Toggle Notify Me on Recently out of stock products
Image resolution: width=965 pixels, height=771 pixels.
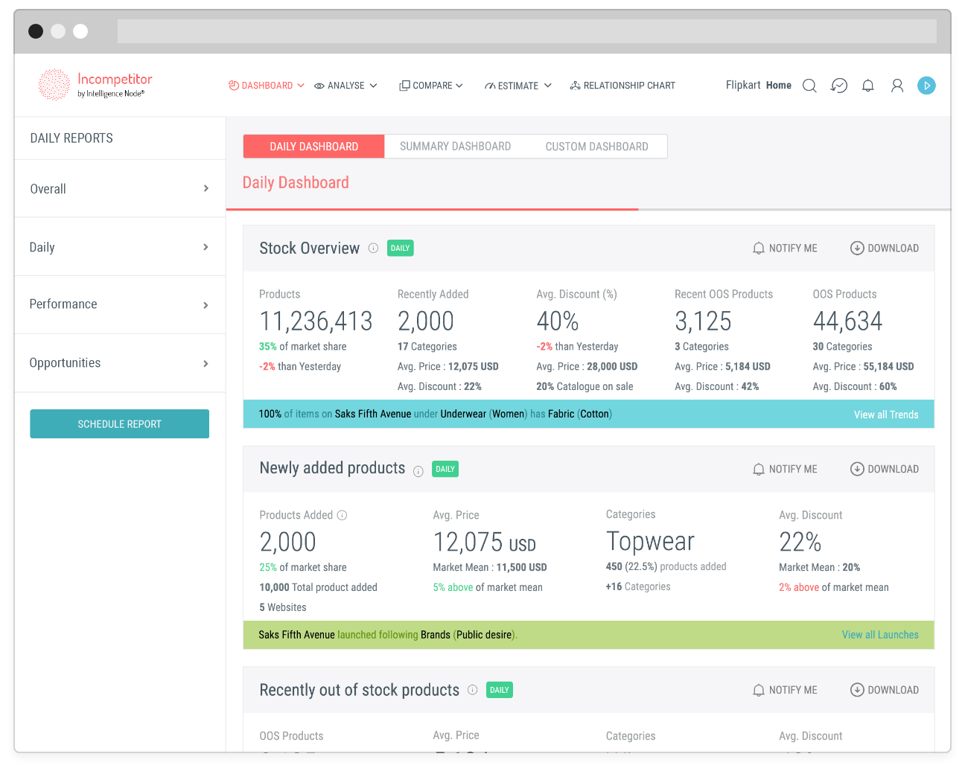[x=785, y=690]
